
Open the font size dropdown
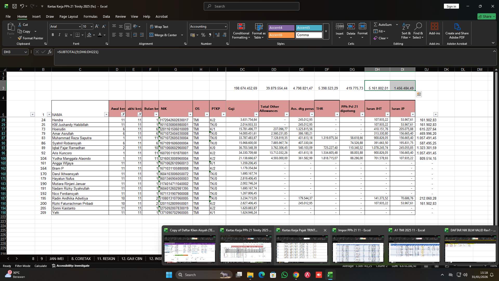[91, 27]
